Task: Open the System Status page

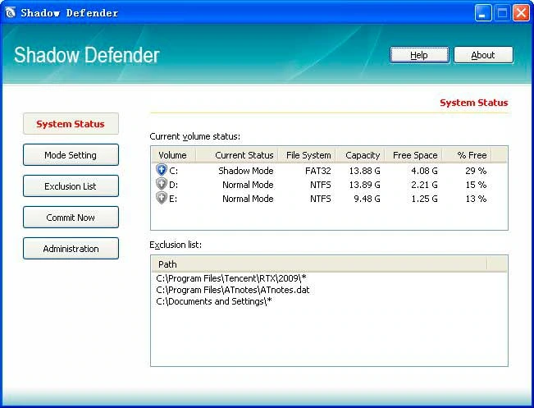Action: [x=71, y=124]
